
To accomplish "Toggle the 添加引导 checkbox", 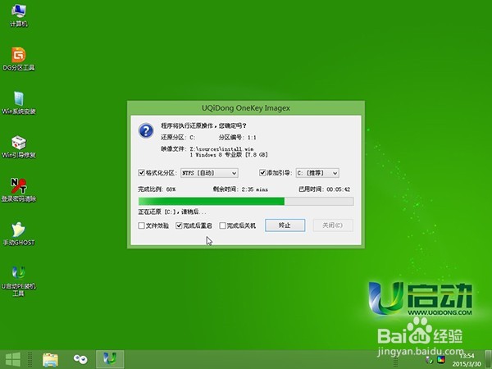I will pyautogui.click(x=262, y=172).
